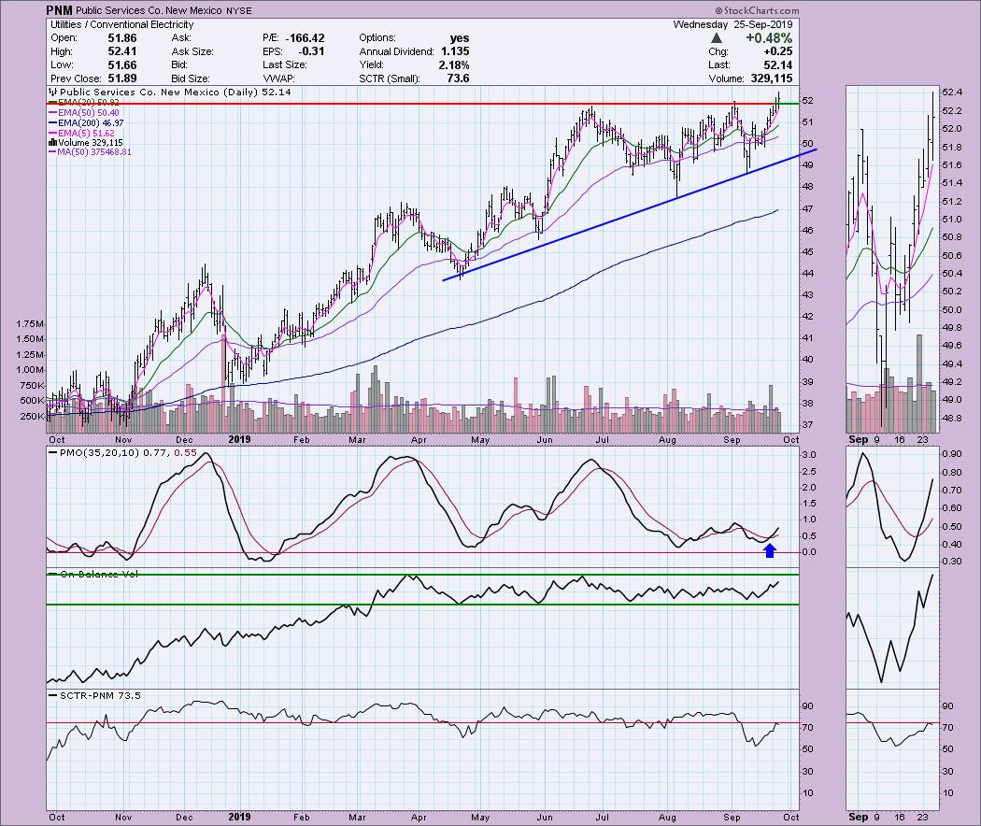Select the SCTR-PNM 73.5 indicator label
Image resolution: width=981 pixels, height=826 pixels.
[x=87, y=695]
